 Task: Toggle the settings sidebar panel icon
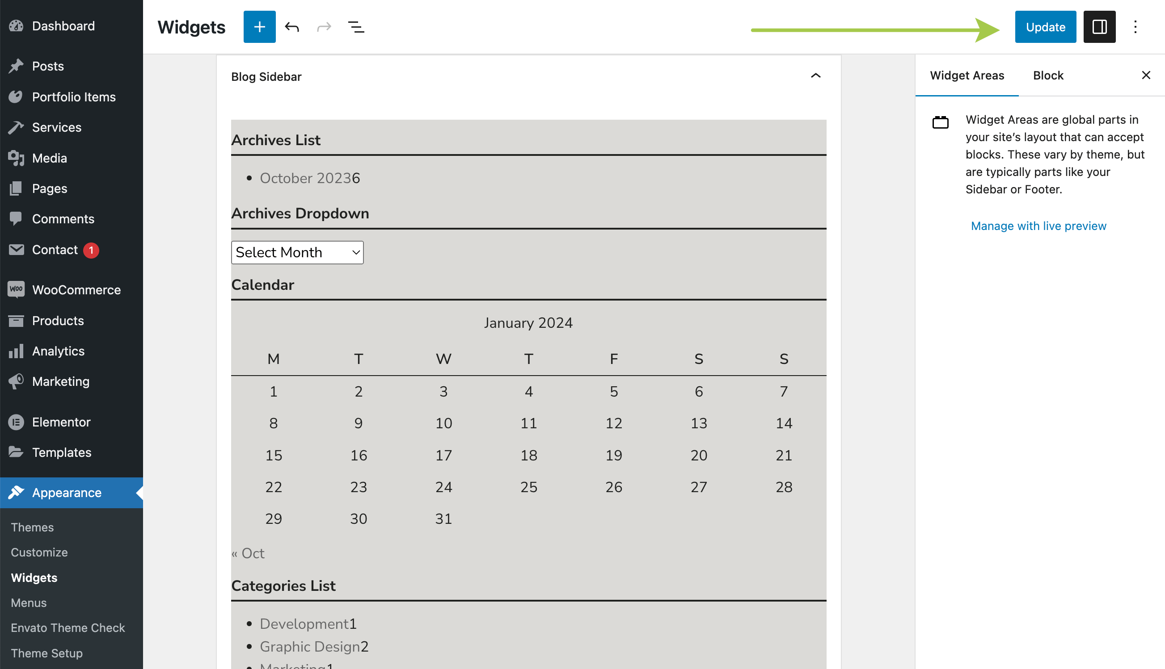pyautogui.click(x=1099, y=27)
